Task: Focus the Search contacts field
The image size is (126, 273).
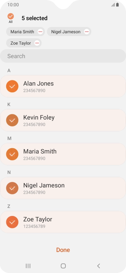Action: point(63,56)
